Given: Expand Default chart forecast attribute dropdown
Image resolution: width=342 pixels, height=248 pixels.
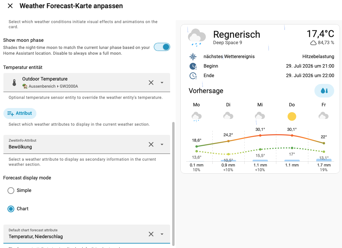Looking at the screenshot, I should [x=162, y=234].
